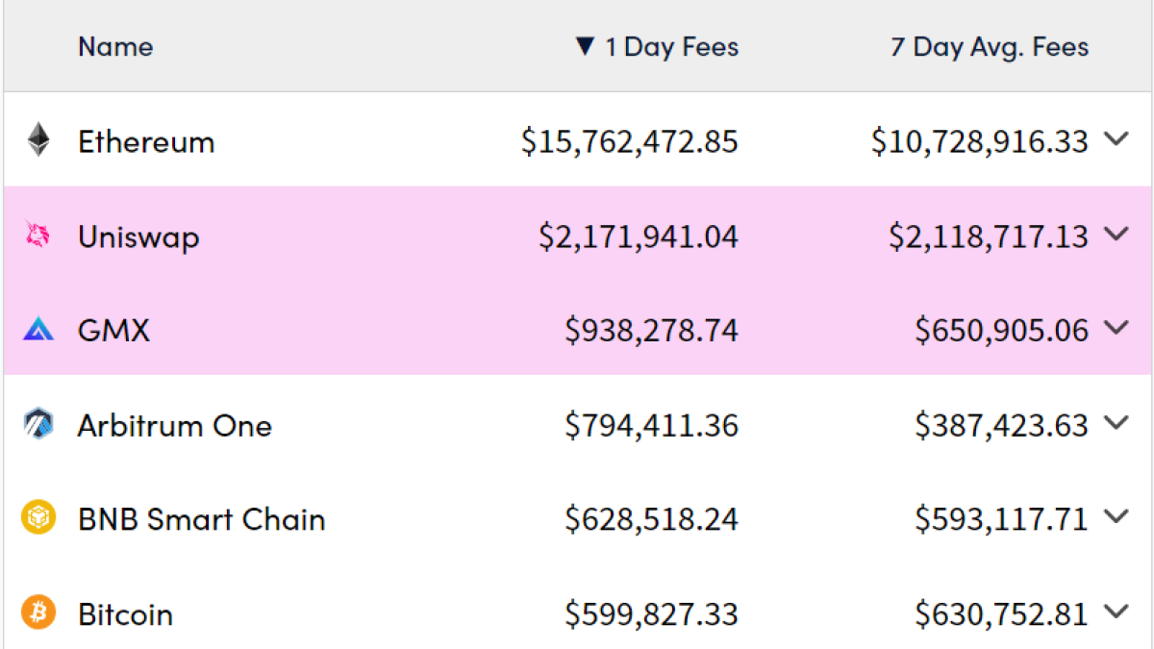Open the Uniswap name link
Image resolution: width=1154 pixels, height=649 pixels.
point(138,236)
